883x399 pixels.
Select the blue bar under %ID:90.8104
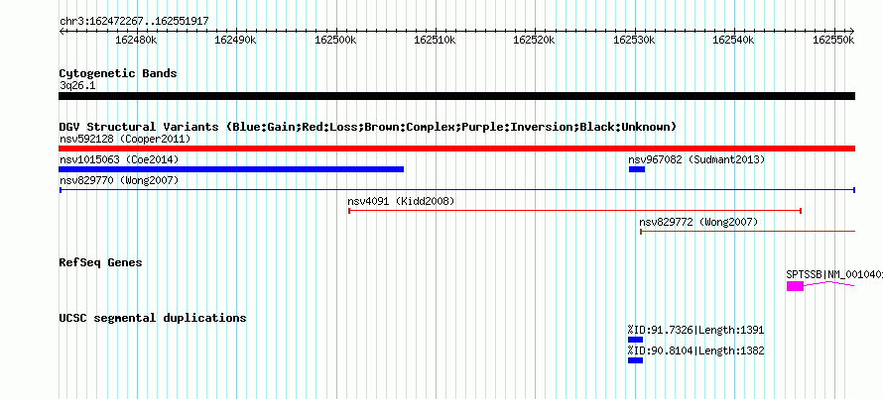pos(635,360)
